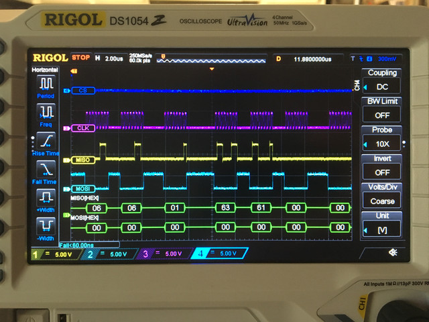
Task: Select channel 1 5.00V indicator
Action: (x=56, y=254)
